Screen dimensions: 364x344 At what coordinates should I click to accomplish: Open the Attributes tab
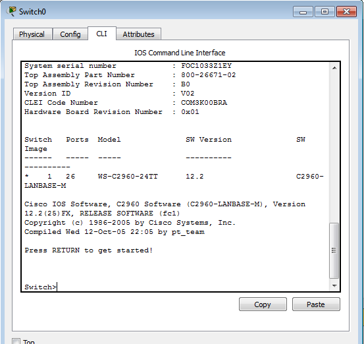coord(138,34)
